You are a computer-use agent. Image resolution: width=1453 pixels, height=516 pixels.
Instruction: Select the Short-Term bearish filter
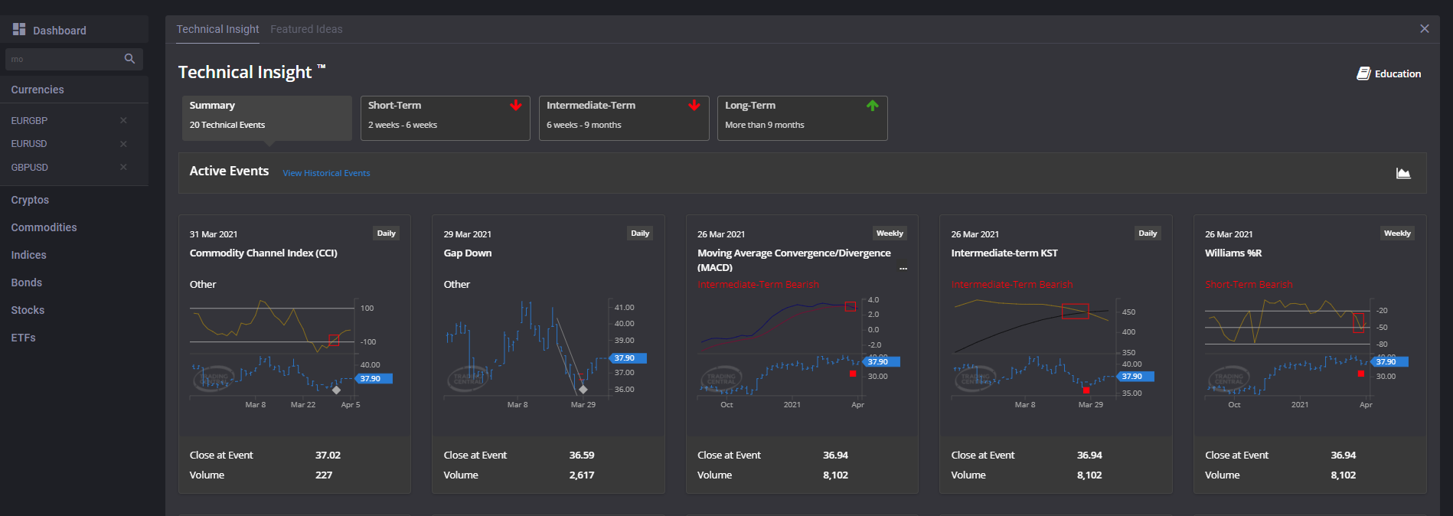445,118
